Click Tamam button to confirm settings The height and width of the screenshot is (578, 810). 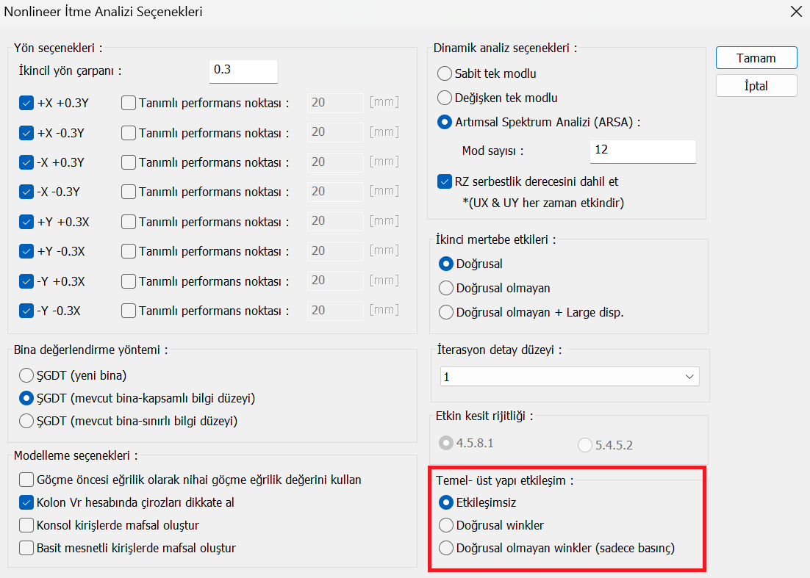tap(756, 58)
